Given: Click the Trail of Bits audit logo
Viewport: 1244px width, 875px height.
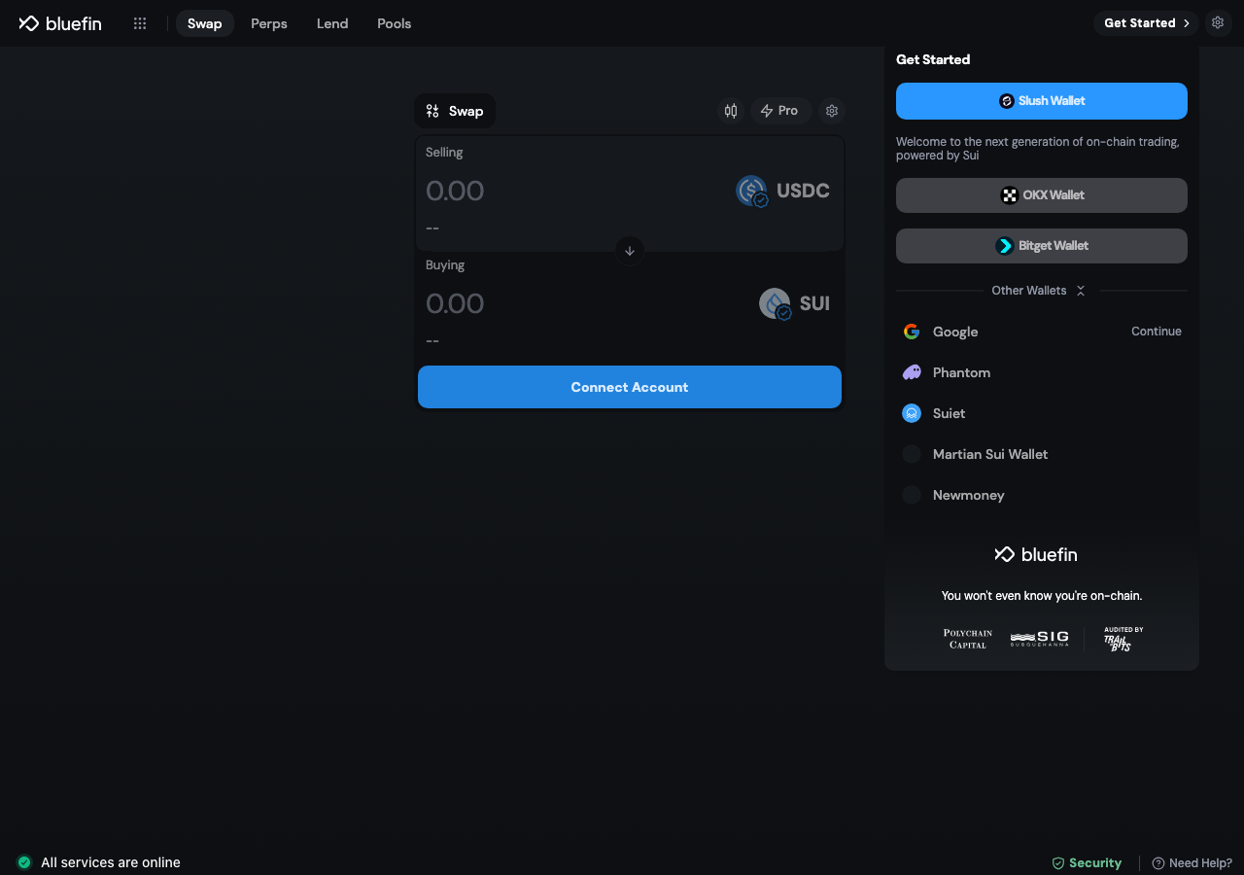Looking at the screenshot, I should [x=1123, y=639].
